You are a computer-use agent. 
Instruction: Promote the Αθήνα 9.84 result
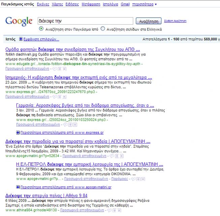point(115,210)
